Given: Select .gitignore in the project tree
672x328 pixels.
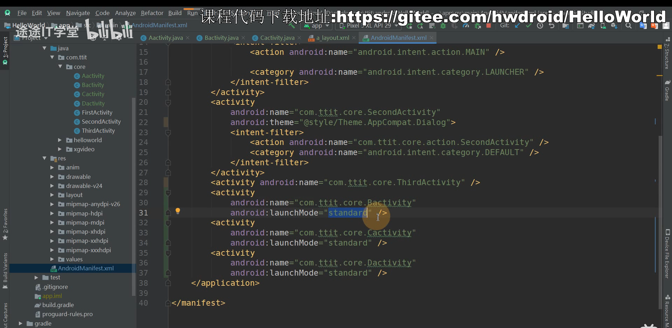Looking at the screenshot, I should click(x=55, y=287).
